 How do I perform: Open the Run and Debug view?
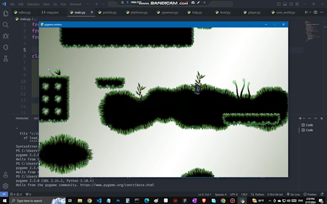[x=6, y=36]
